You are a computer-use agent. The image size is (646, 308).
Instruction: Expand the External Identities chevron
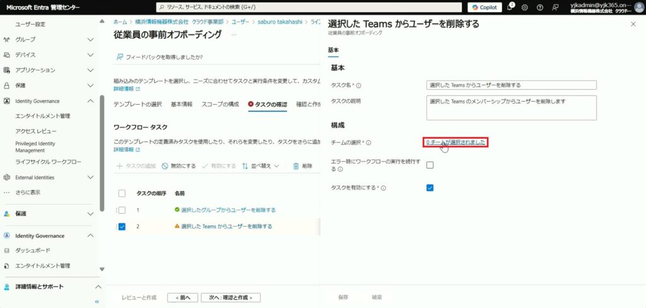[x=91, y=177]
